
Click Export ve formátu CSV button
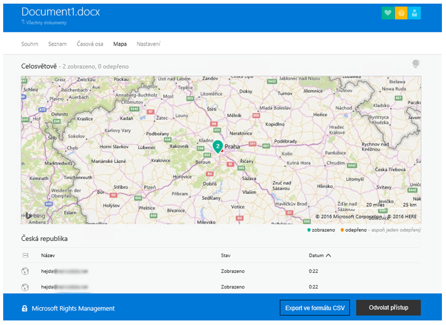pyautogui.click(x=315, y=308)
